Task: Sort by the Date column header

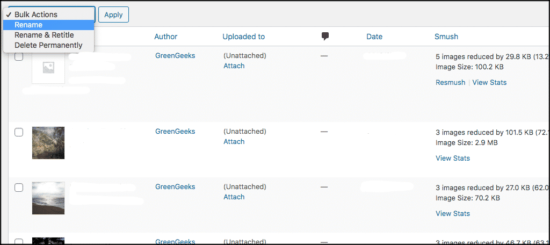Action: point(374,37)
